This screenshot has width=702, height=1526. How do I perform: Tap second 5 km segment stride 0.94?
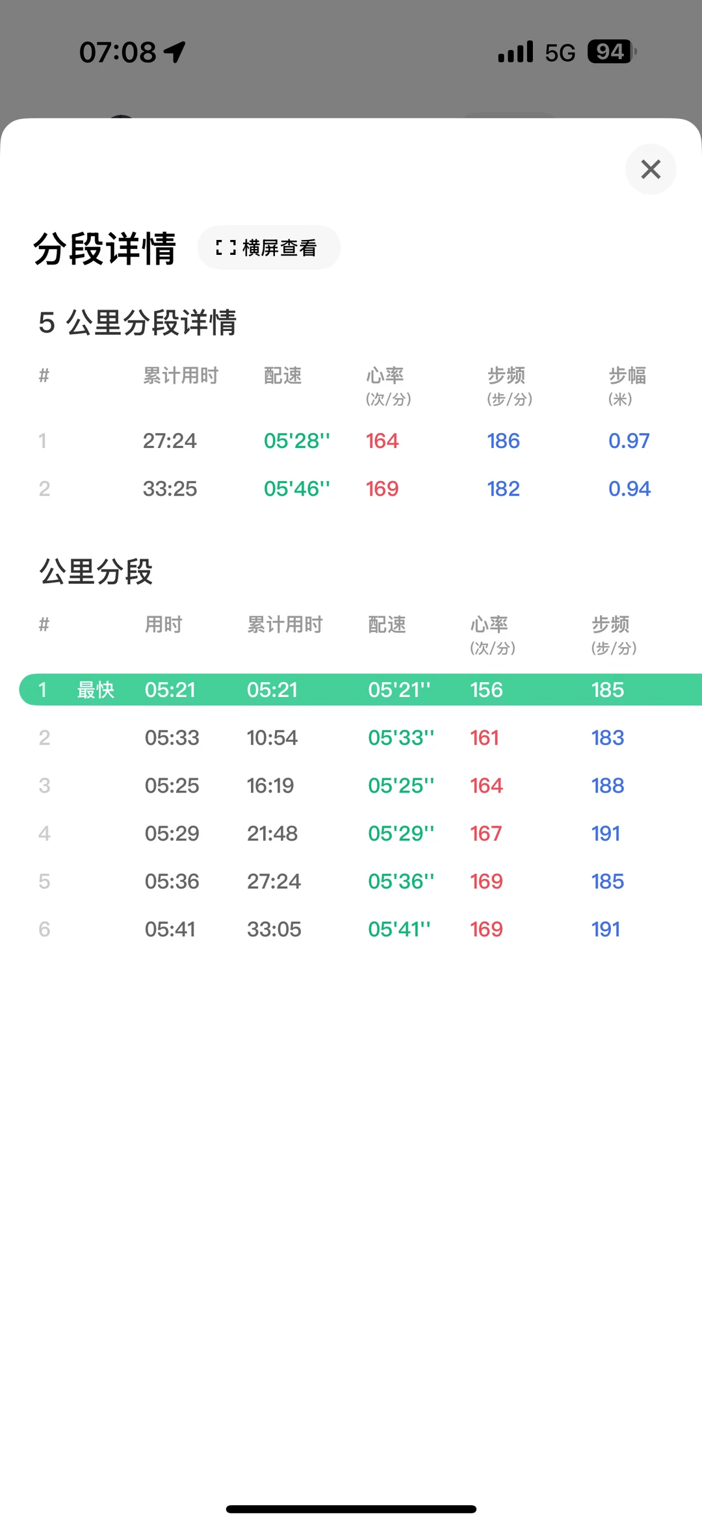(629, 489)
